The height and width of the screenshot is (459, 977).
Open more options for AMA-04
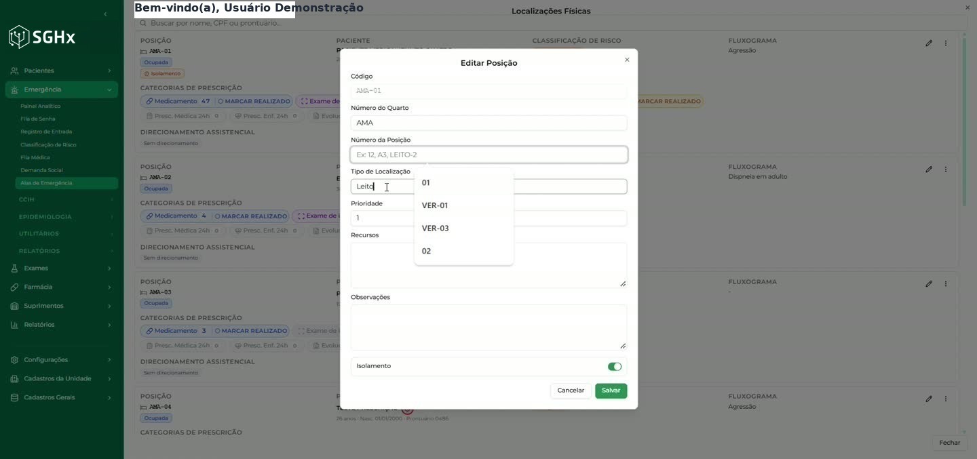point(946,399)
